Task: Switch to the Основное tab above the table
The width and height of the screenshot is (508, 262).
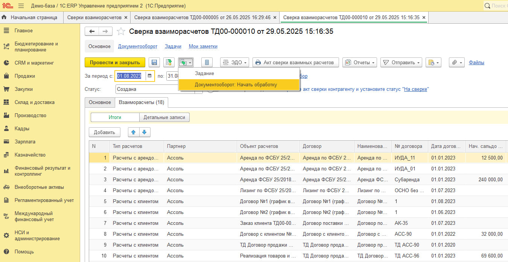Action: [100, 102]
